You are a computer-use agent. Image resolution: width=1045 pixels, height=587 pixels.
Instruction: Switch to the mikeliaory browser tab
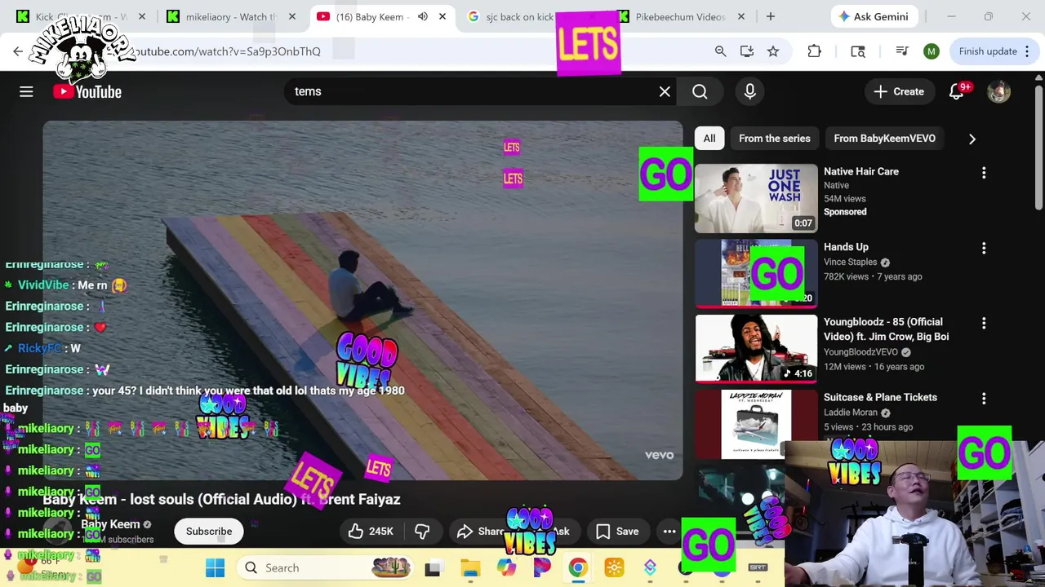point(231,16)
